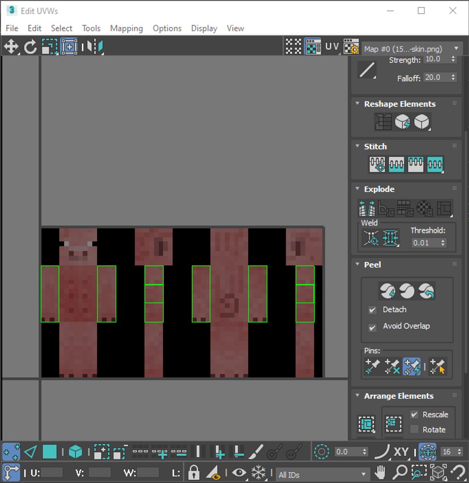This screenshot has width=469, height=483.
Task: Toggle checker pattern display icon
Action: click(x=293, y=47)
